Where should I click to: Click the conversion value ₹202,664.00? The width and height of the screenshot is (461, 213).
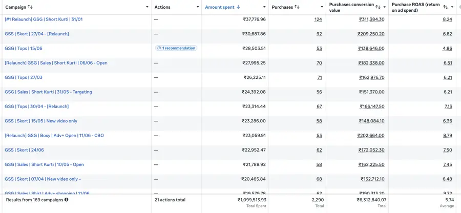[x=371, y=136]
